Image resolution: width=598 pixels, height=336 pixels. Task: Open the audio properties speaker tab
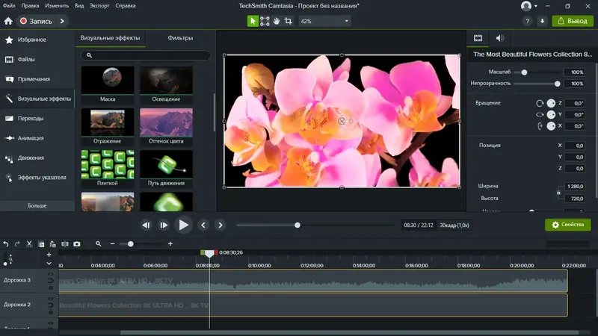pos(499,38)
